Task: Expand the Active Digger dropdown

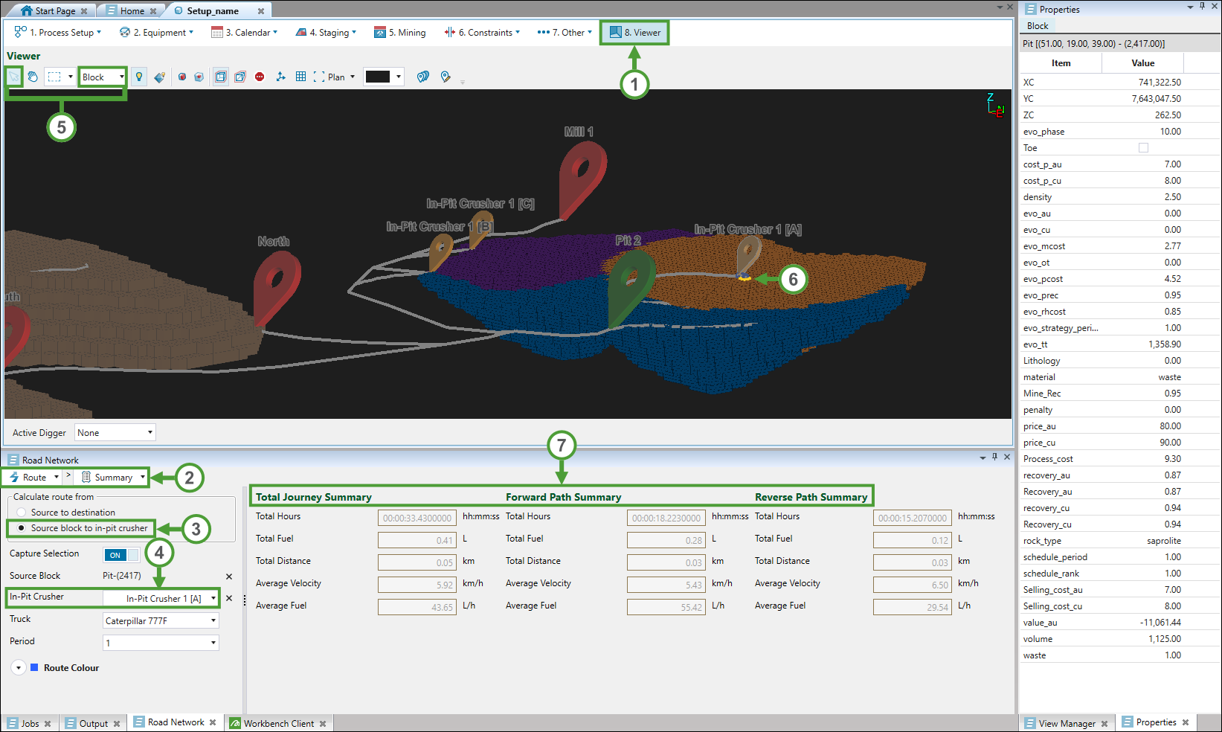Action: click(x=115, y=433)
